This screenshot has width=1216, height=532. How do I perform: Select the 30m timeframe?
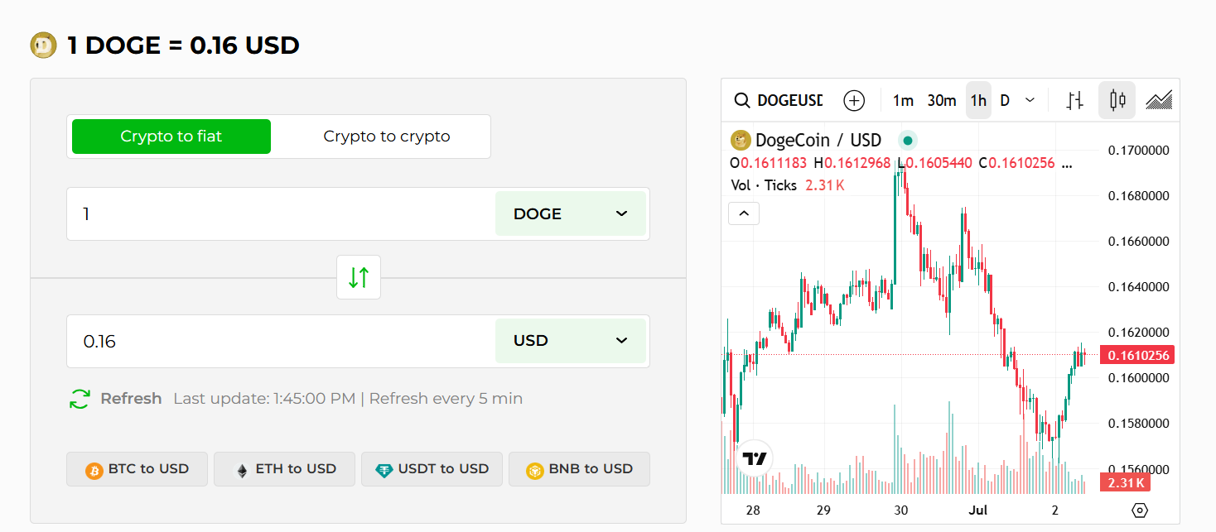[x=942, y=100]
